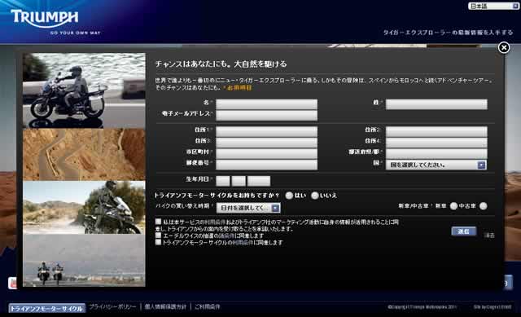
Task: Open the プライバシーポリシー footer link
Action: [112, 306]
